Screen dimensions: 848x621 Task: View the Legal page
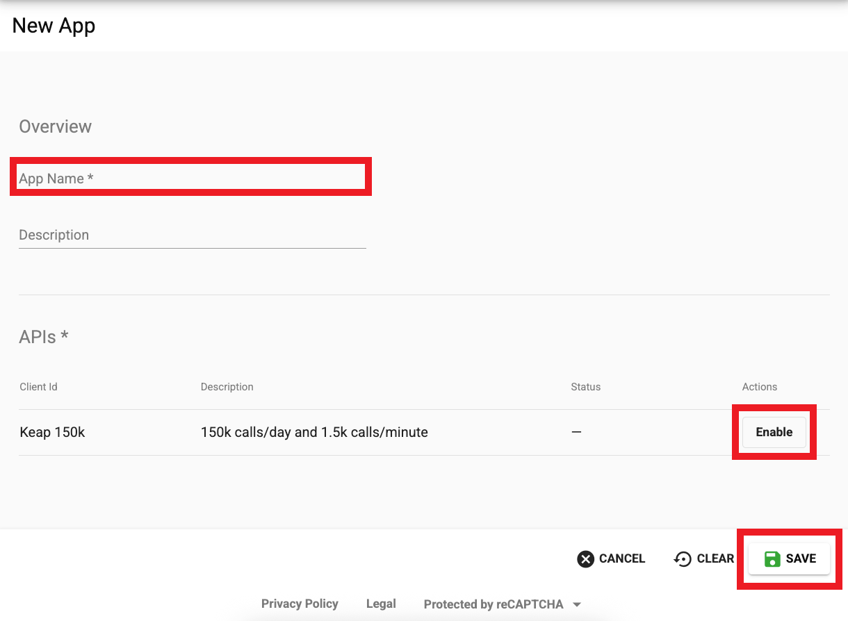(x=381, y=604)
